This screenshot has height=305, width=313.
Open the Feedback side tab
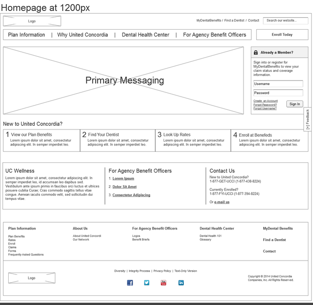[308, 119]
